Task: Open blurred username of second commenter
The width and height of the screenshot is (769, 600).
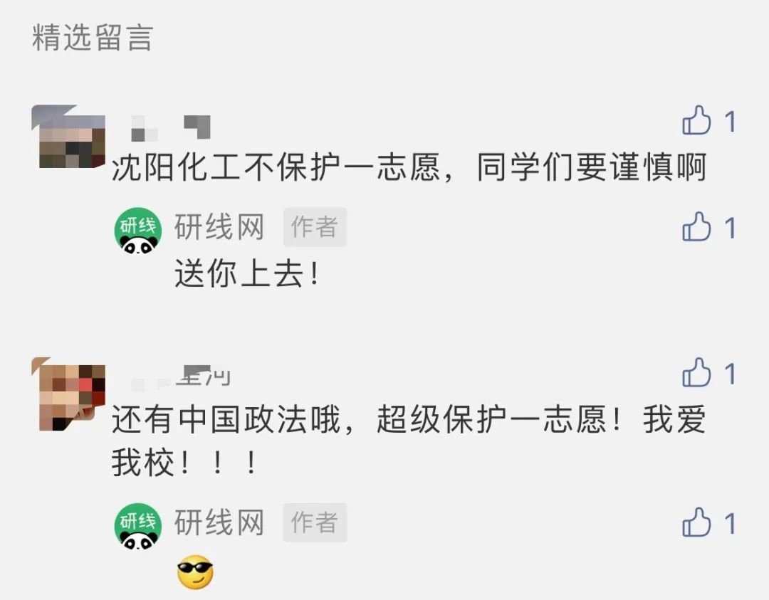Action: [180, 378]
